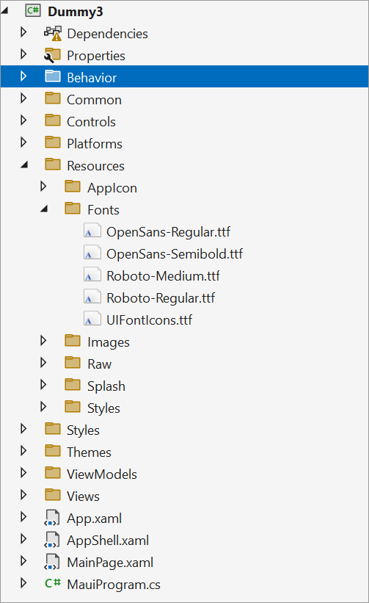Expand the MauiProgram.cs node arrow

[23, 582]
